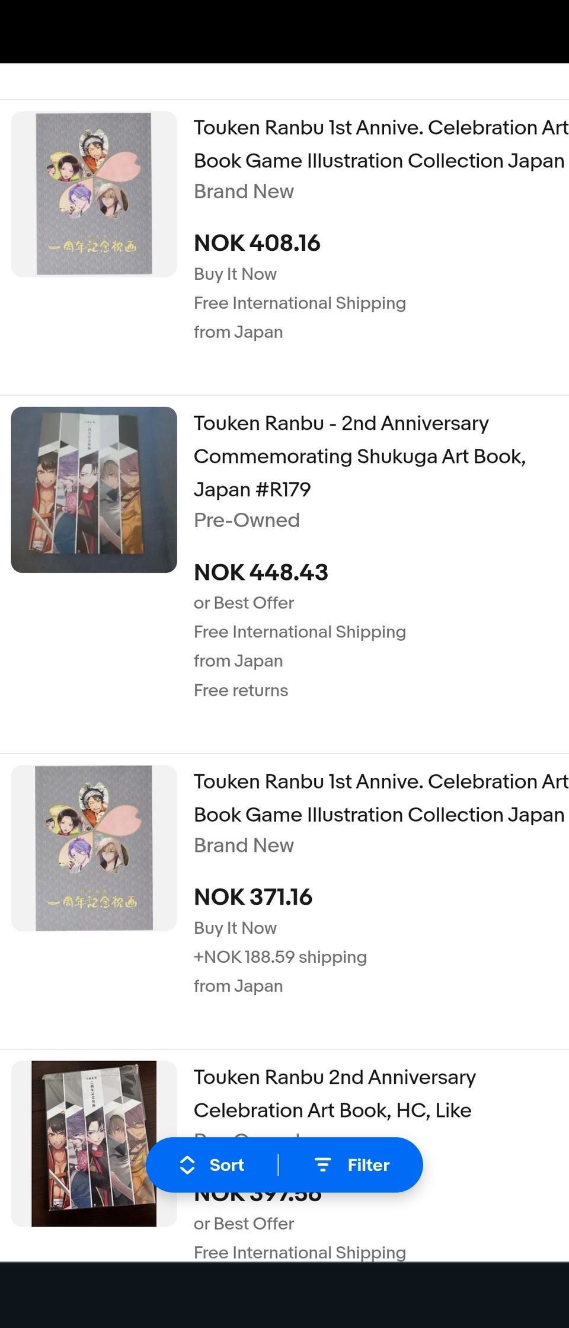Select the NOK 448.43 price
The width and height of the screenshot is (569, 1328).
[x=261, y=572]
